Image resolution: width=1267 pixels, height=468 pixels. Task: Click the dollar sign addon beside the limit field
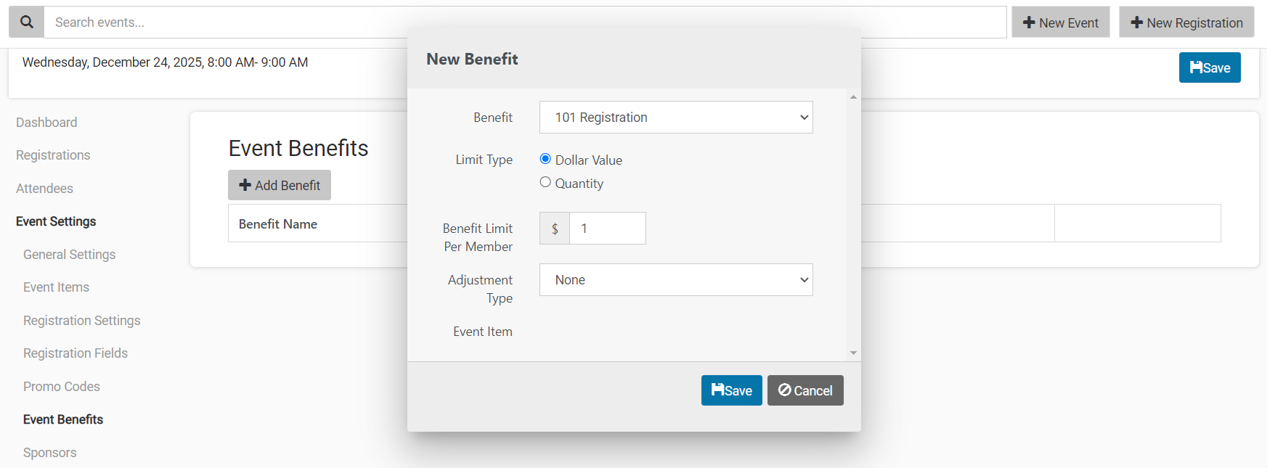[x=555, y=229]
